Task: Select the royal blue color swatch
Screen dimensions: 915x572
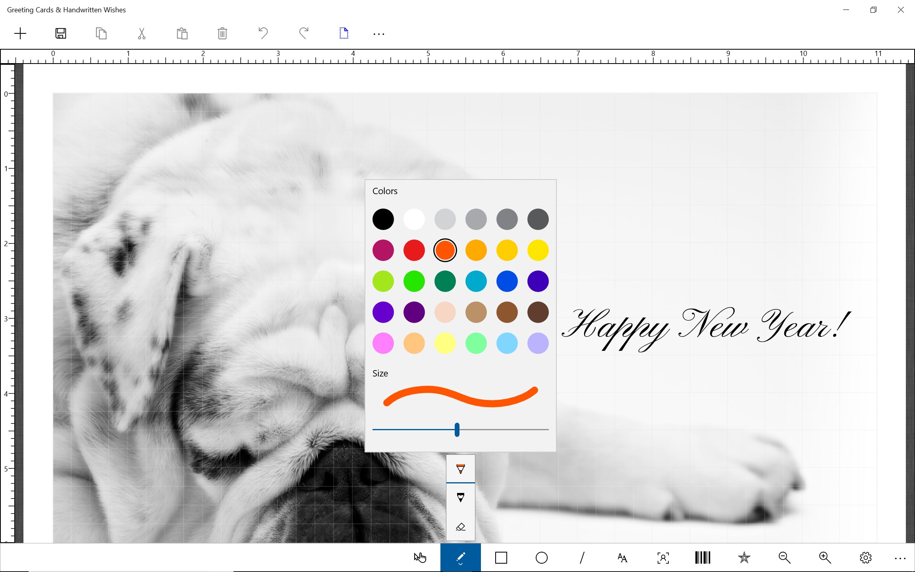Action: coord(507,281)
